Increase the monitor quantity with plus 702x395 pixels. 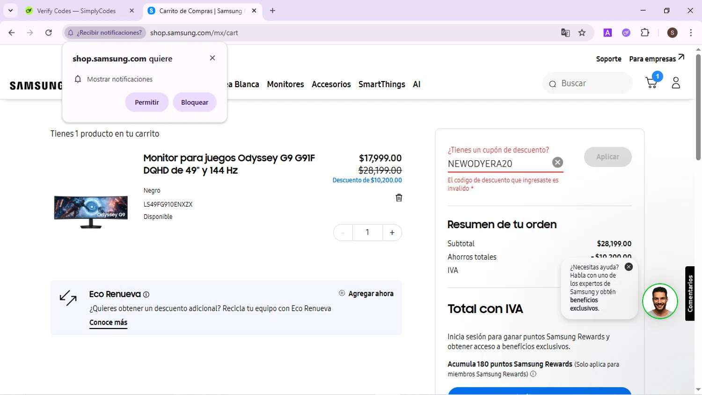392,232
